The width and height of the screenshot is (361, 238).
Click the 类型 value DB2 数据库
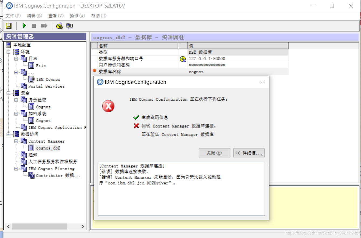click(238, 52)
